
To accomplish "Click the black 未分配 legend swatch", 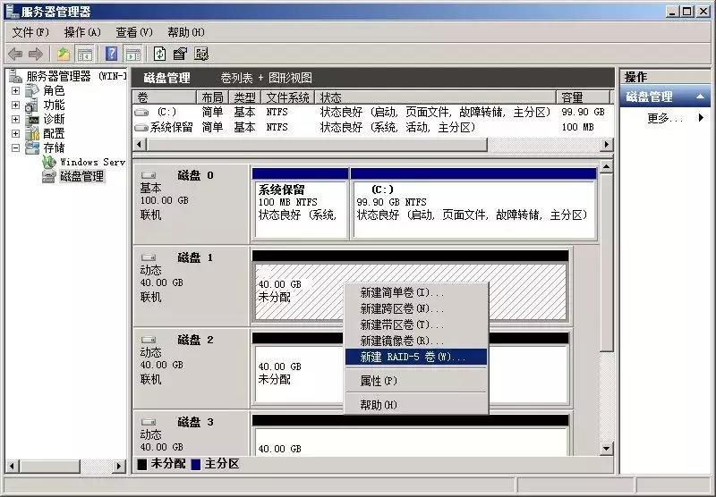I will pos(142,464).
